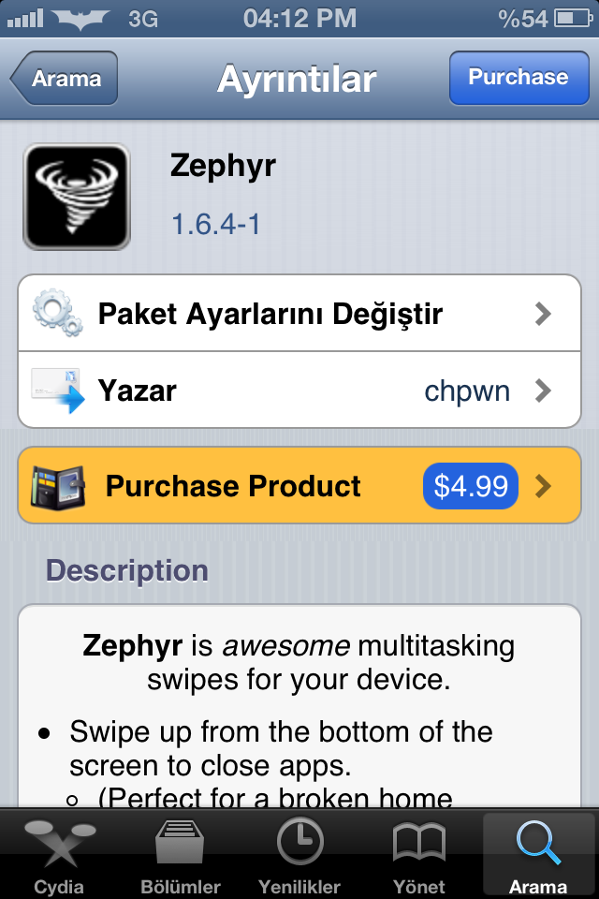Viewport: 599px width, 899px height.
Task: Expand the Yazar row chevron
Action: [543, 391]
